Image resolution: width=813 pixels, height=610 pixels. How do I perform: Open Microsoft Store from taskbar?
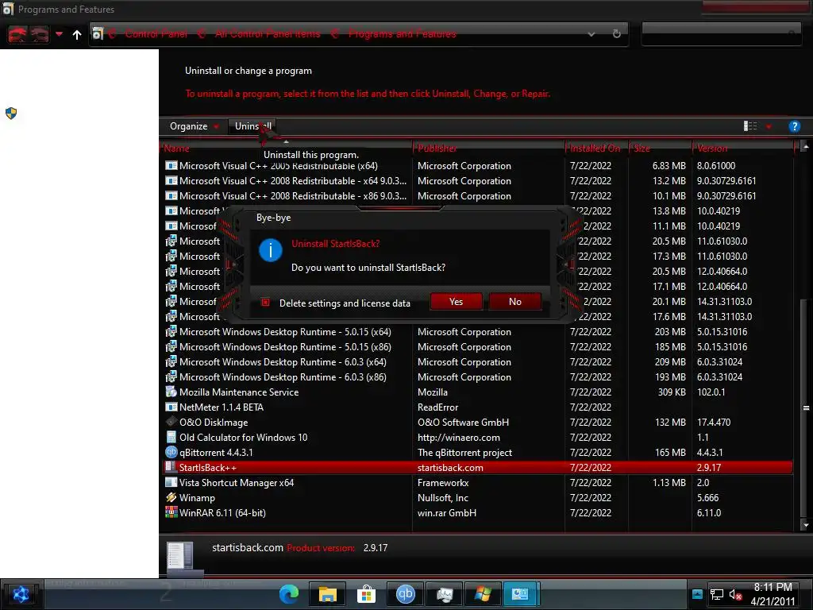coord(366,594)
